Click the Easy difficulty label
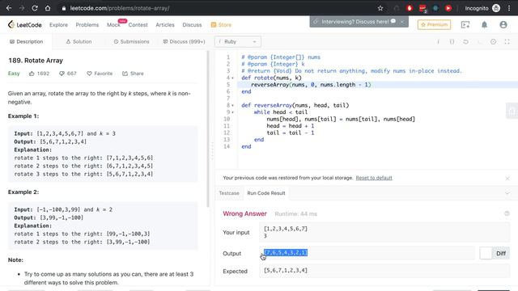This screenshot has height=291, width=518. click(x=14, y=74)
